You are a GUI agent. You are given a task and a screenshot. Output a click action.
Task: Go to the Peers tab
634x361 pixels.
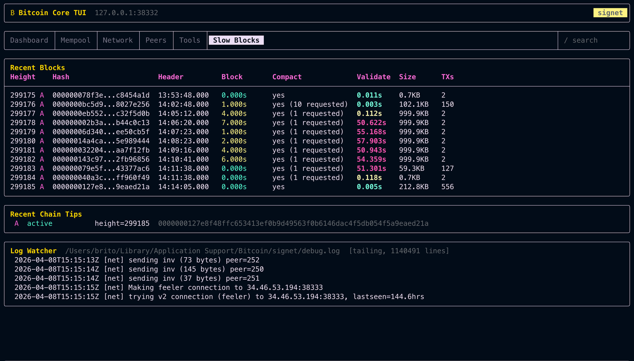coord(156,40)
